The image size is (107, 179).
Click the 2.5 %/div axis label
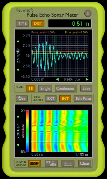(18, 56)
